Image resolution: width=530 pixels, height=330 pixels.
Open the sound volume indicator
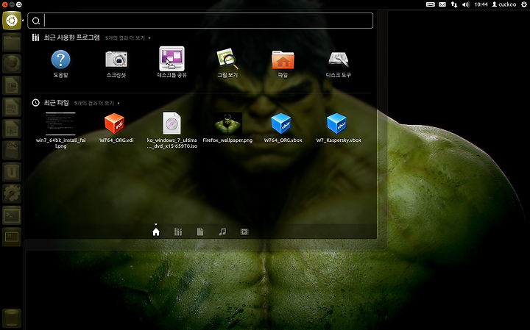point(466,4)
